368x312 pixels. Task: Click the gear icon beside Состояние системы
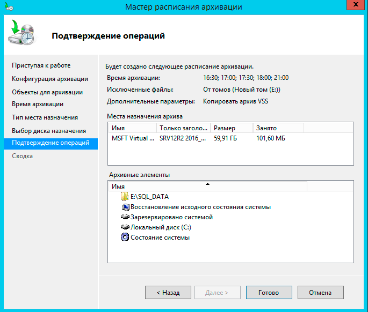coord(125,237)
